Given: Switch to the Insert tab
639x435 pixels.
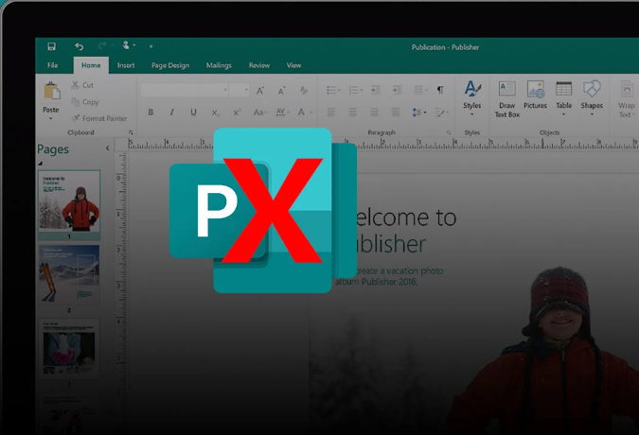Looking at the screenshot, I should [126, 65].
